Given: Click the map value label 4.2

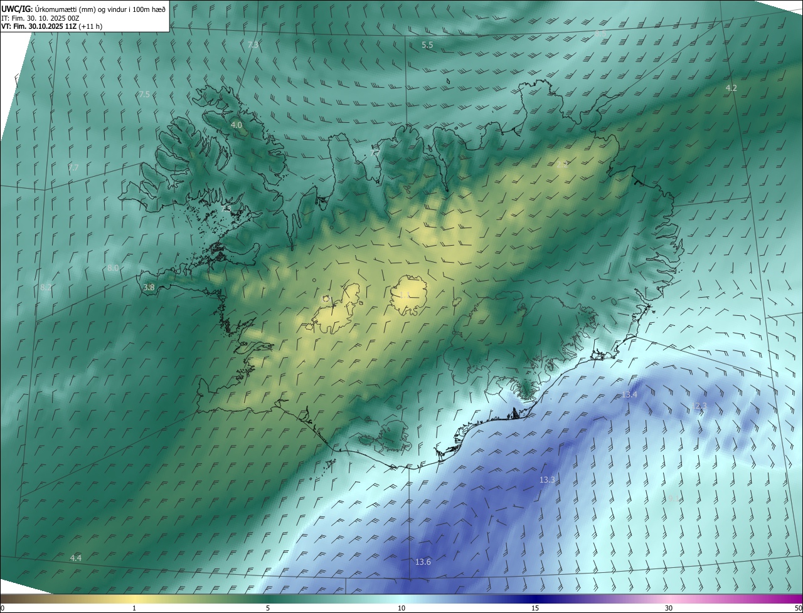Looking at the screenshot, I should [x=731, y=88].
